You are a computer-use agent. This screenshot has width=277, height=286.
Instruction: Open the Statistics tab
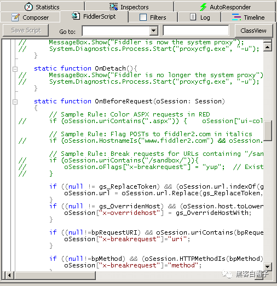click(x=42, y=7)
